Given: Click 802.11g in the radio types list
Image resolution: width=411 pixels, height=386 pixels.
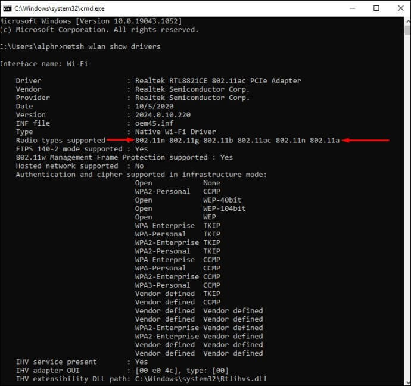Looking at the screenshot, I should click(184, 141).
